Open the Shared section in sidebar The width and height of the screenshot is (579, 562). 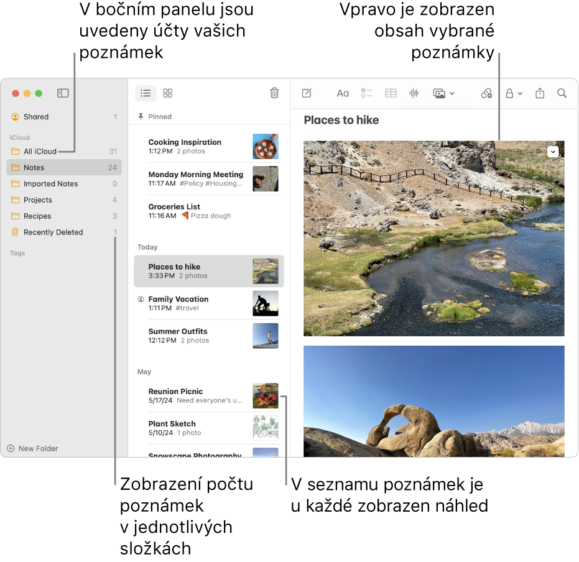tap(64, 117)
